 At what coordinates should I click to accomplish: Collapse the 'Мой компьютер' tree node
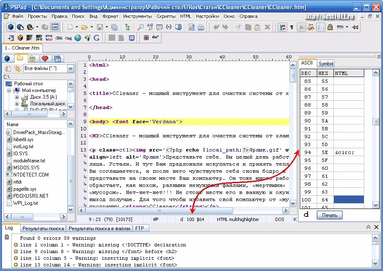point(9,90)
